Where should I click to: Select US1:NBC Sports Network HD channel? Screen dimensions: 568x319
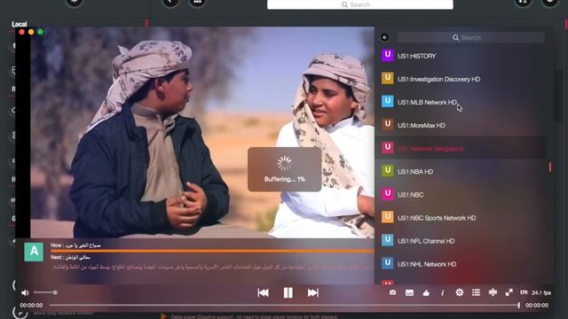(x=461, y=218)
